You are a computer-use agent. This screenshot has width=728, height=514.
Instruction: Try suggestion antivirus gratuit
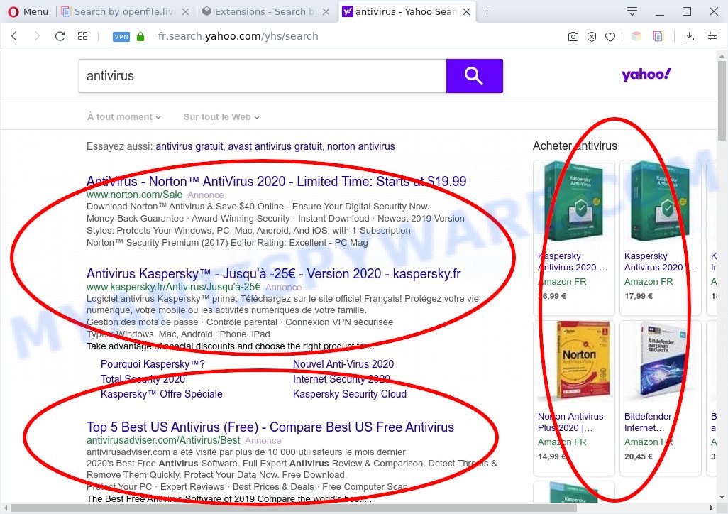pyautogui.click(x=189, y=146)
